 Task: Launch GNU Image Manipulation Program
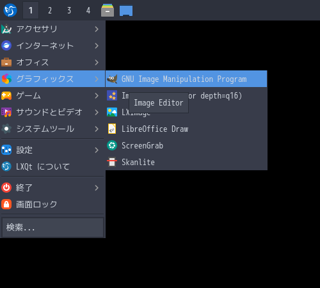(186, 79)
